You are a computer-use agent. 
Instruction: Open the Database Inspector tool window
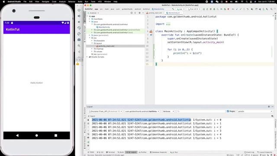coord(158,152)
